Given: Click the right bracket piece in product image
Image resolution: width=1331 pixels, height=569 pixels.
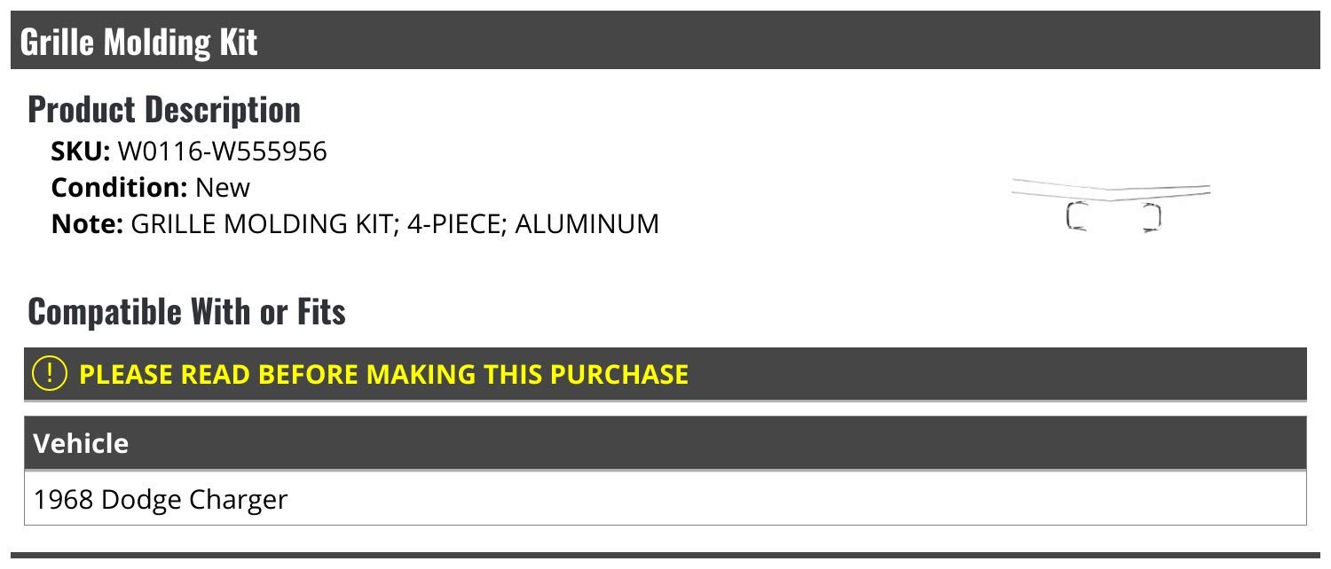Looking at the screenshot, I should (1151, 217).
